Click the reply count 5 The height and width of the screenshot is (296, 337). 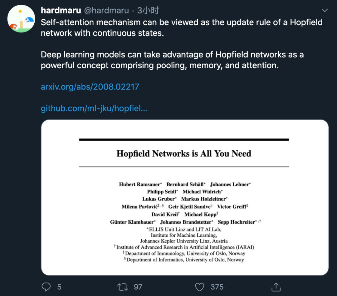(59, 287)
